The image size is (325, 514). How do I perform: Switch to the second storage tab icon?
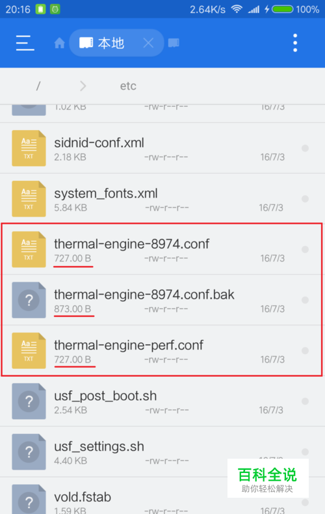point(174,43)
